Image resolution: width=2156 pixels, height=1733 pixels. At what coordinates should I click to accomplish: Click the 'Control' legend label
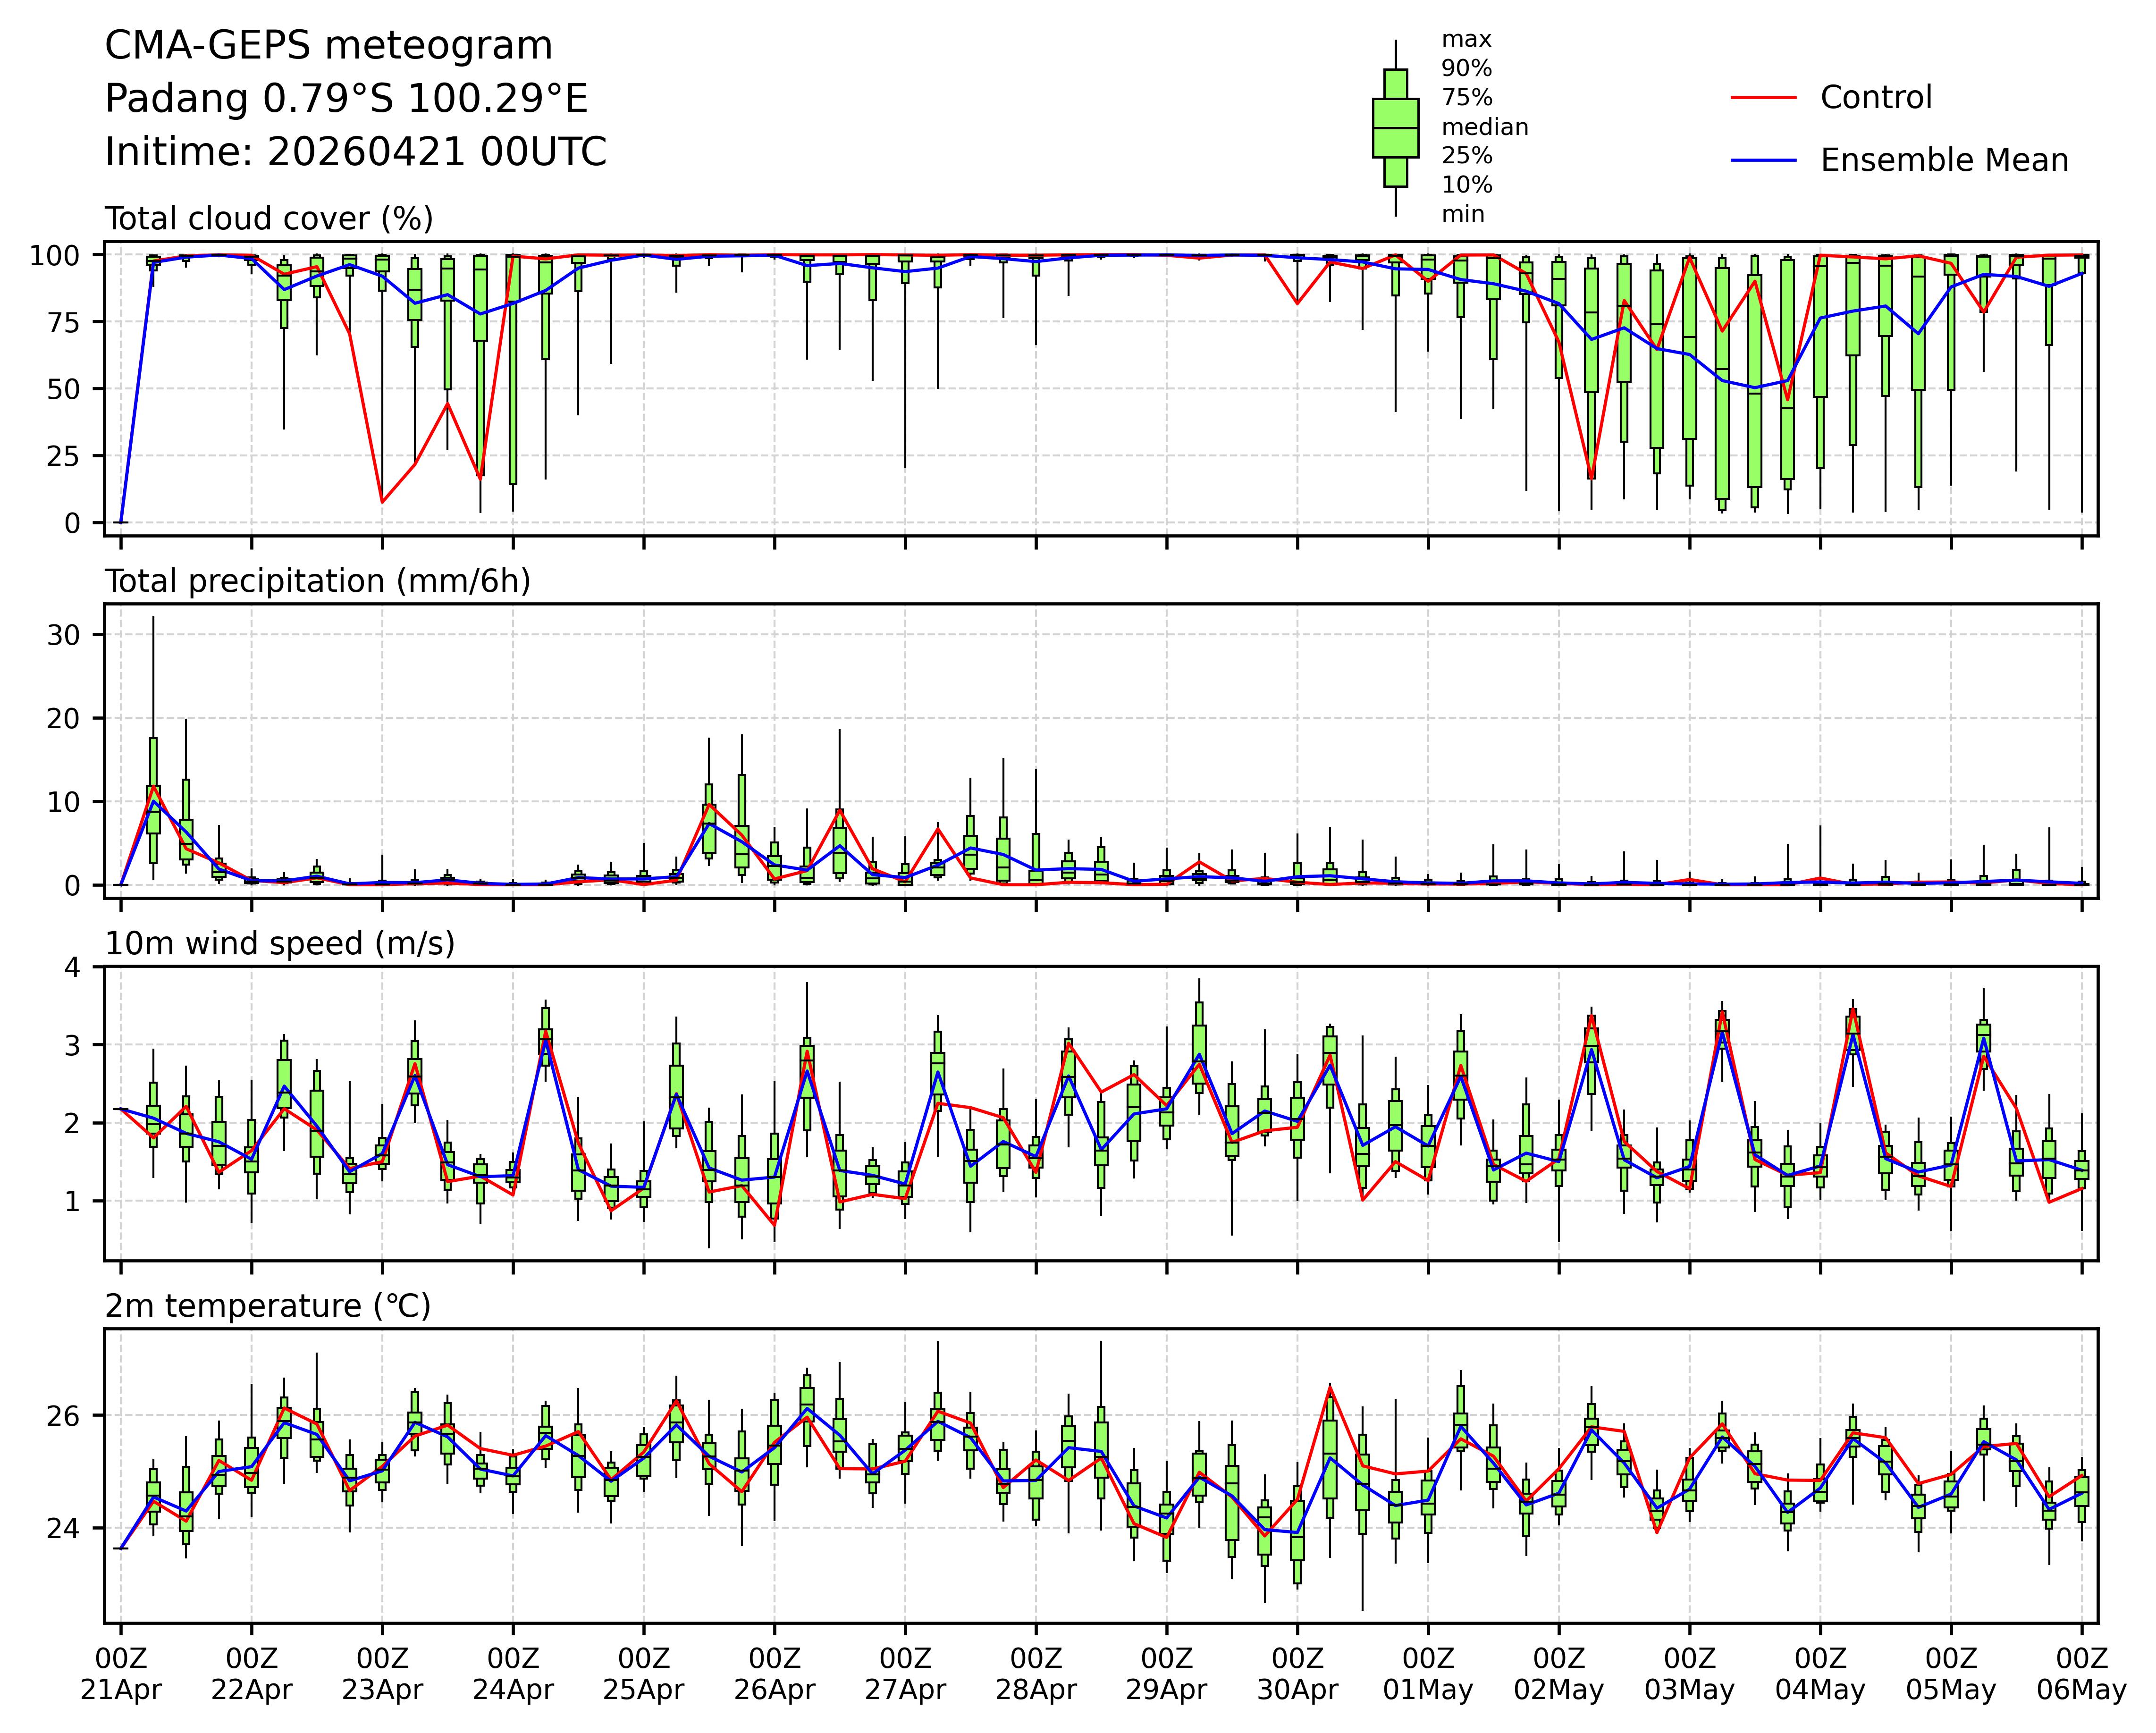pos(1876,98)
